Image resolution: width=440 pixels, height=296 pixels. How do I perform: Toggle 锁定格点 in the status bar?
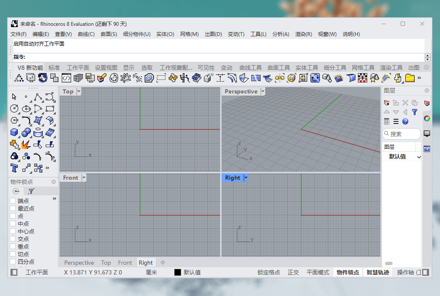[269, 272]
